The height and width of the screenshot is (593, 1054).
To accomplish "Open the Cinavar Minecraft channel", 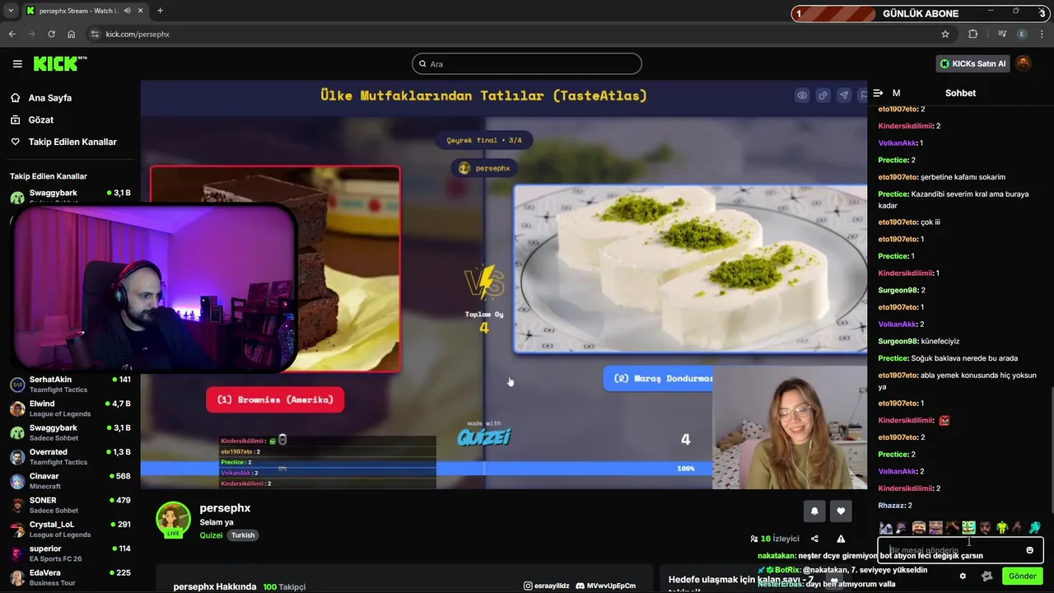I will click(x=70, y=481).
